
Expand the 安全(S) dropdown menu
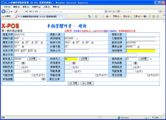126,16
